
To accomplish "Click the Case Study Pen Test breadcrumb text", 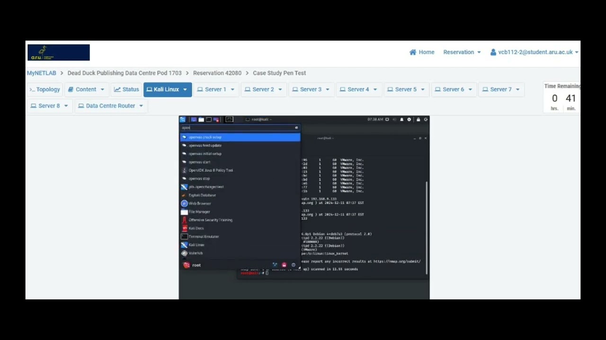I will click(279, 73).
